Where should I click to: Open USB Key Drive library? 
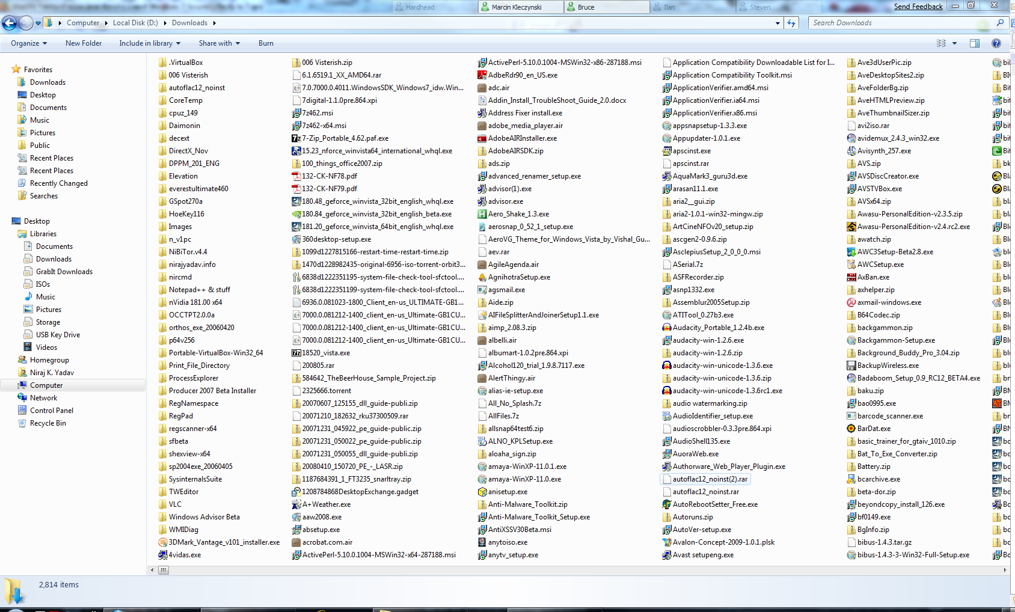pyautogui.click(x=58, y=335)
